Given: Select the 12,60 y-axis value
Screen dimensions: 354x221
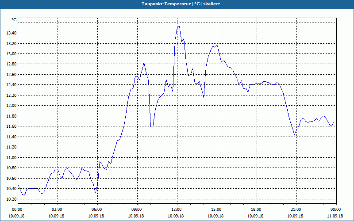Looking at the screenshot, I should (12, 75).
